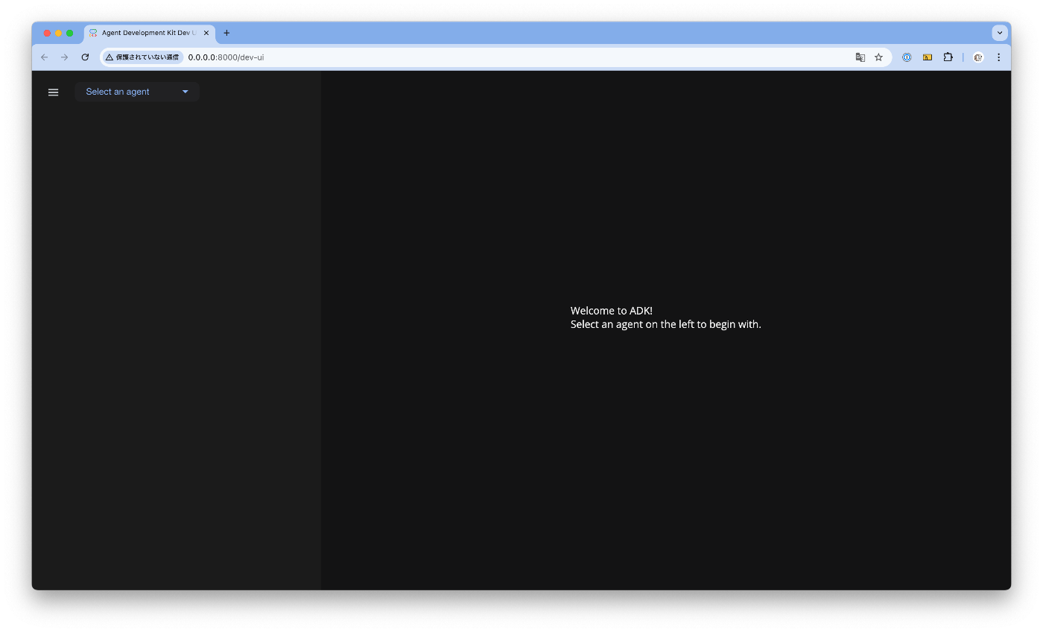Viewport: 1043px width, 632px height.
Task: Expand the tab search chevron
Action: [x=1000, y=33]
